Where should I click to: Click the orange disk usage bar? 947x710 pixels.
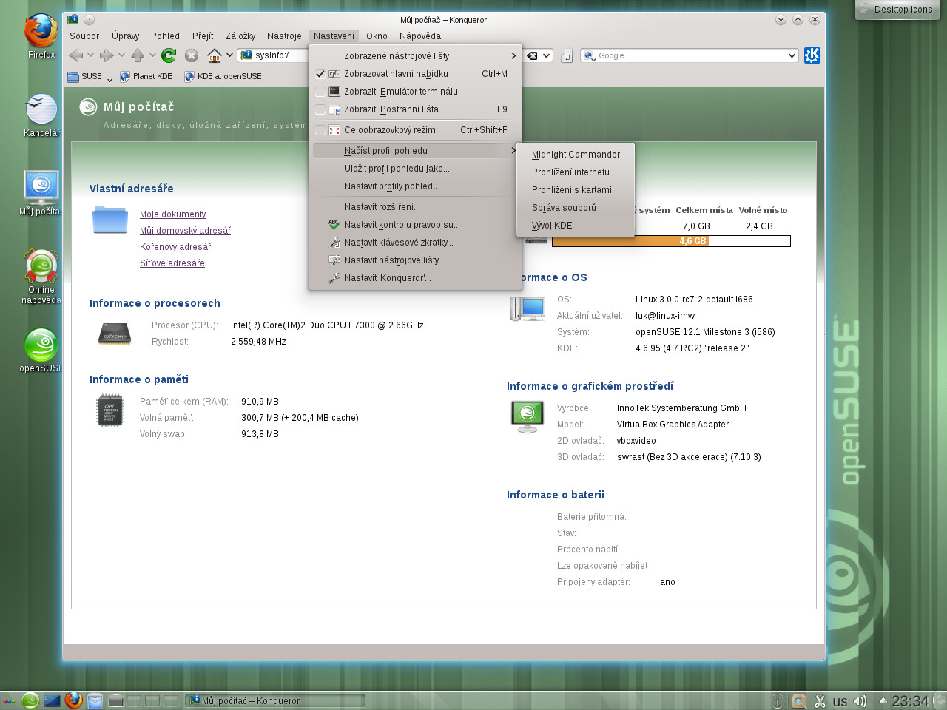[x=630, y=241]
